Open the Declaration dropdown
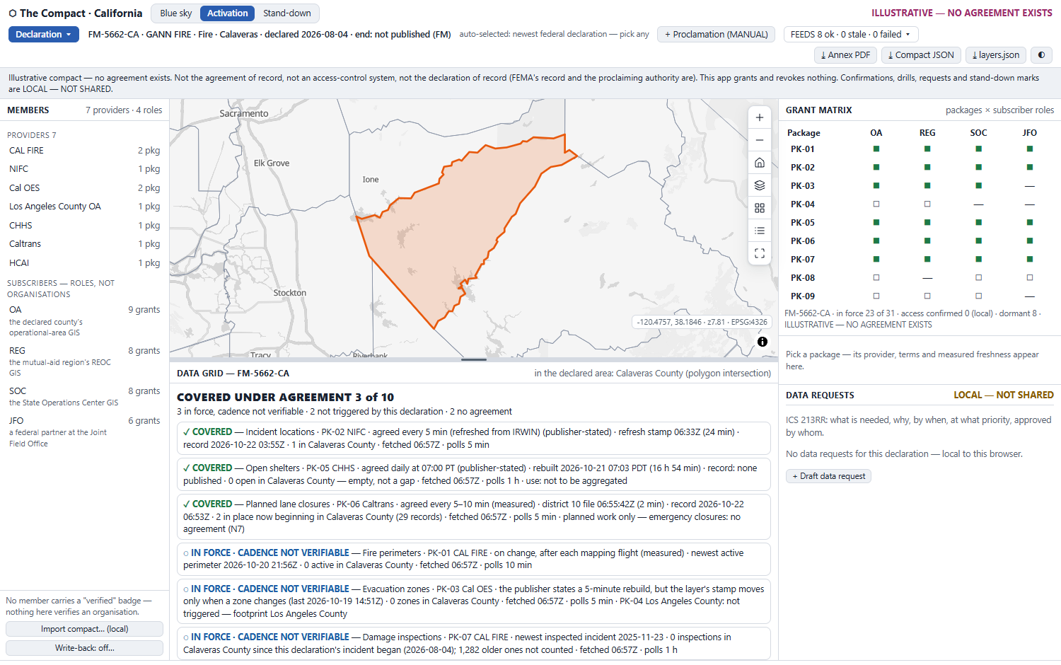 pyautogui.click(x=44, y=35)
